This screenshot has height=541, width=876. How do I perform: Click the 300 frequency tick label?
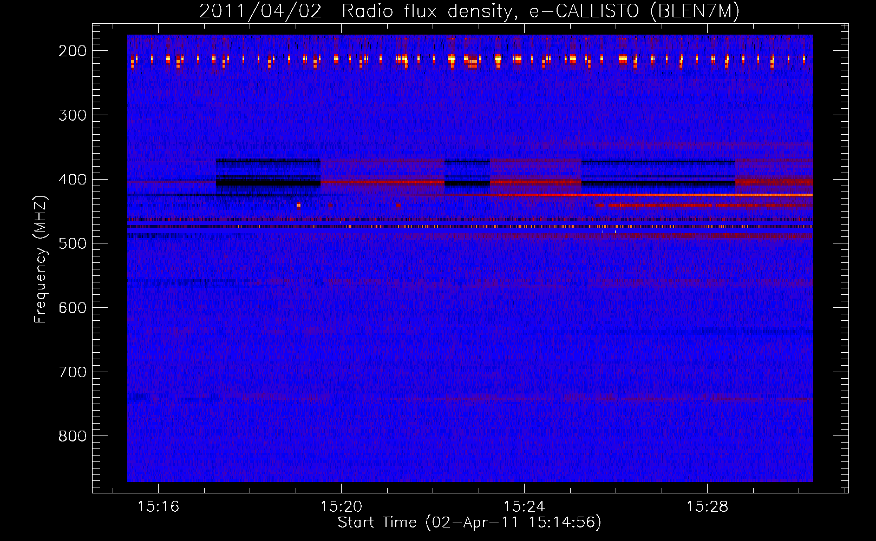coord(73,115)
